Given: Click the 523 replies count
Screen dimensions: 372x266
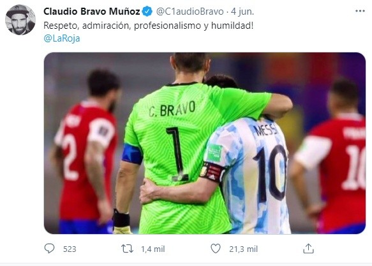Looking at the screenshot, I should coord(70,249).
